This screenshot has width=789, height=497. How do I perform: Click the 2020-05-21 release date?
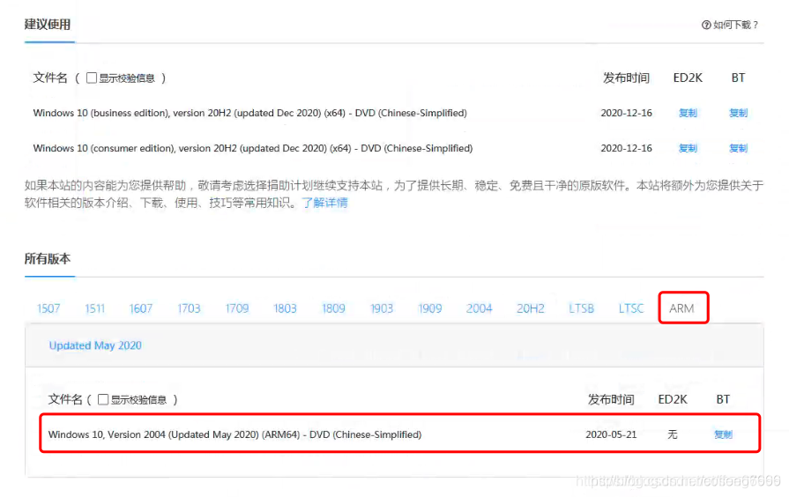coord(611,434)
